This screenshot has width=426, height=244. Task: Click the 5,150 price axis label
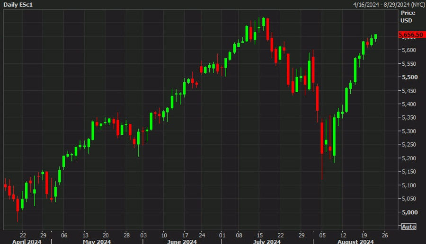[409, 172]
